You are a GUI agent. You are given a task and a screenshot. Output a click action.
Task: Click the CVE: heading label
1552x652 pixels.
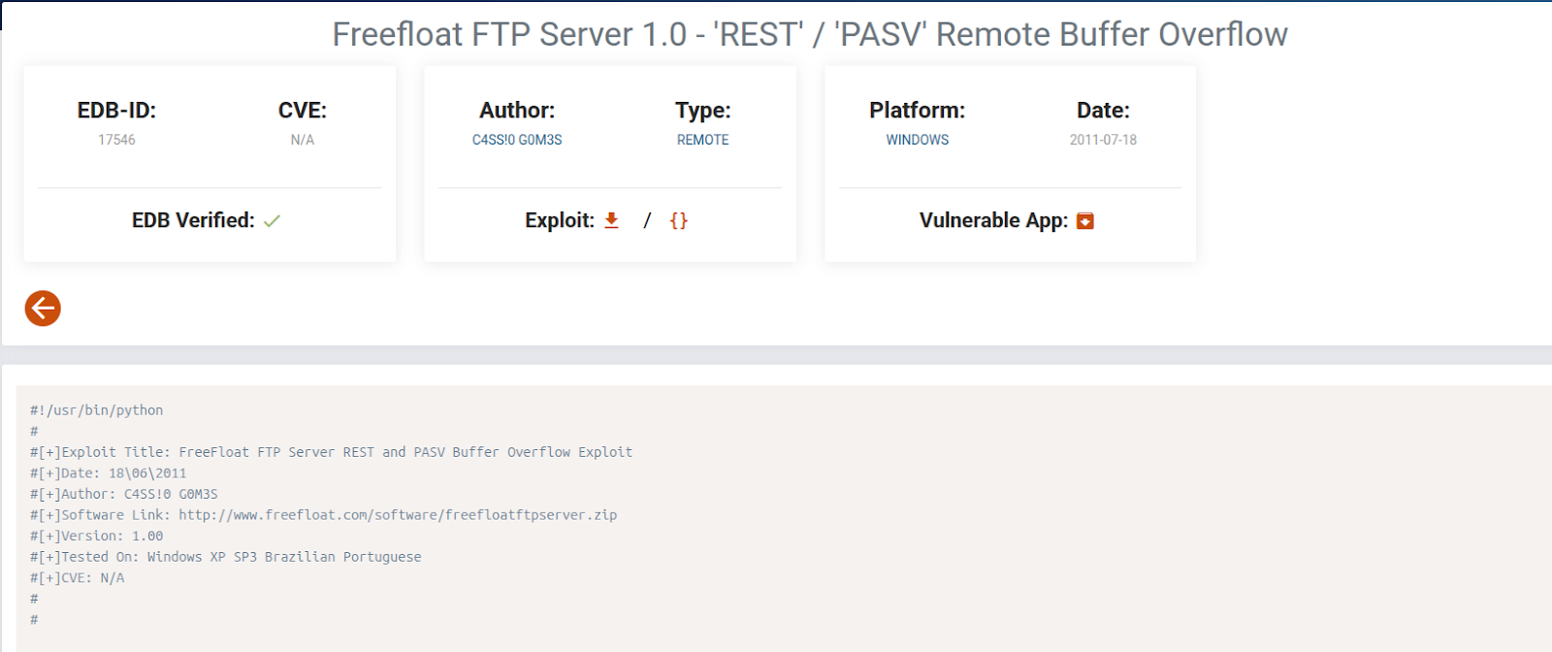[x=303, y=111]
